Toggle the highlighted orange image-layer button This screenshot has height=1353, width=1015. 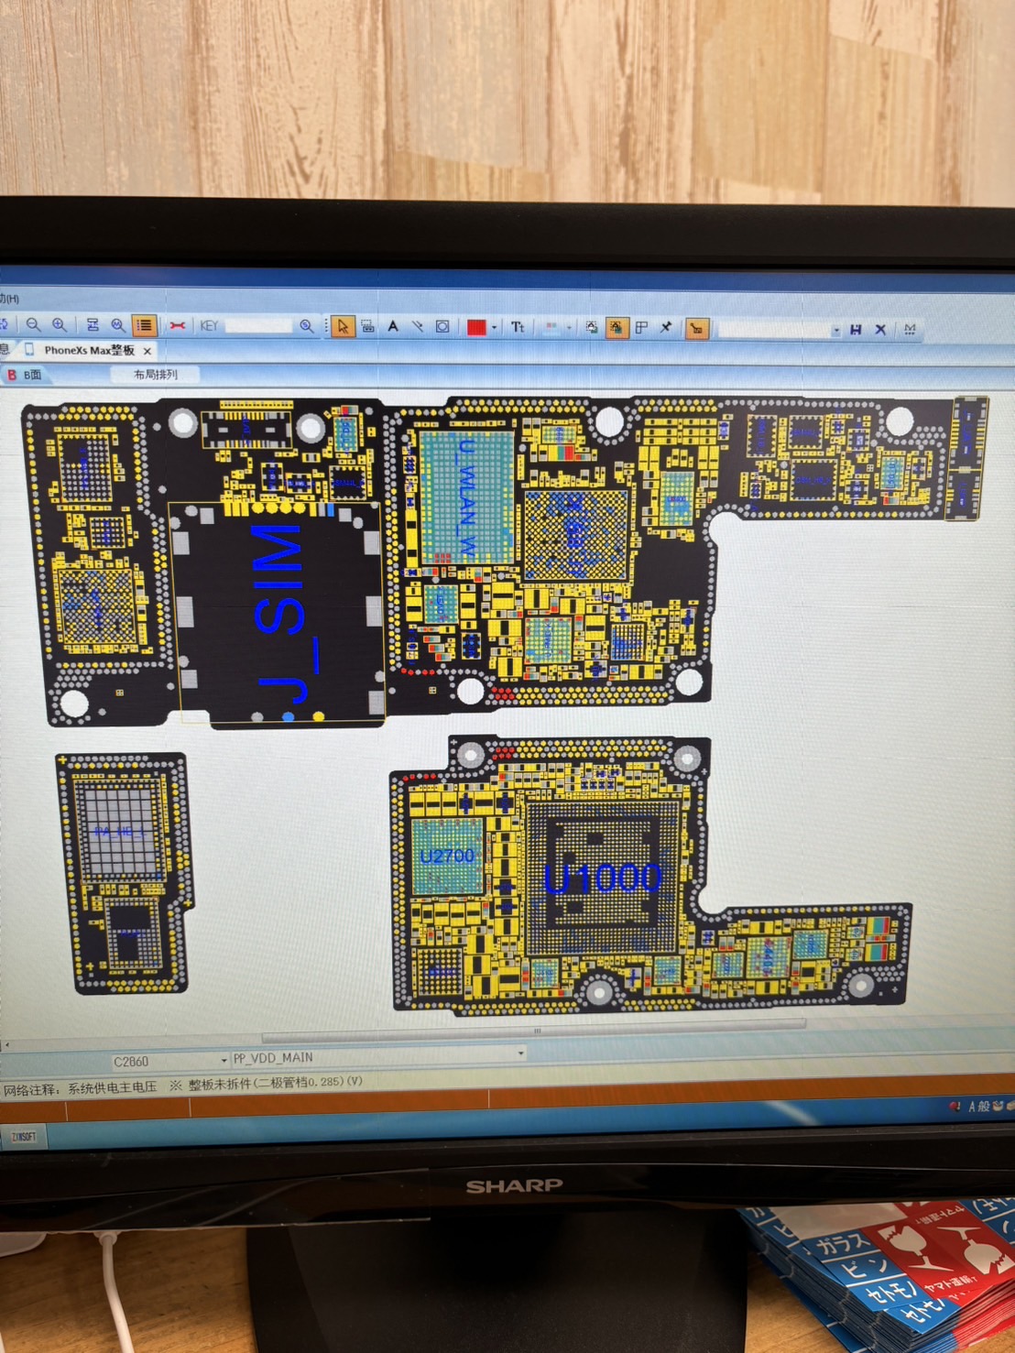pyautogui.click(x=617, y=328)
